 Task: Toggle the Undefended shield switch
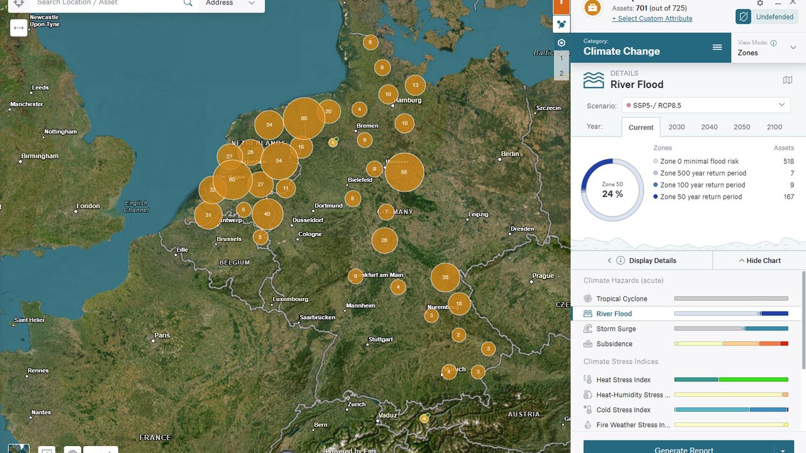743,17
